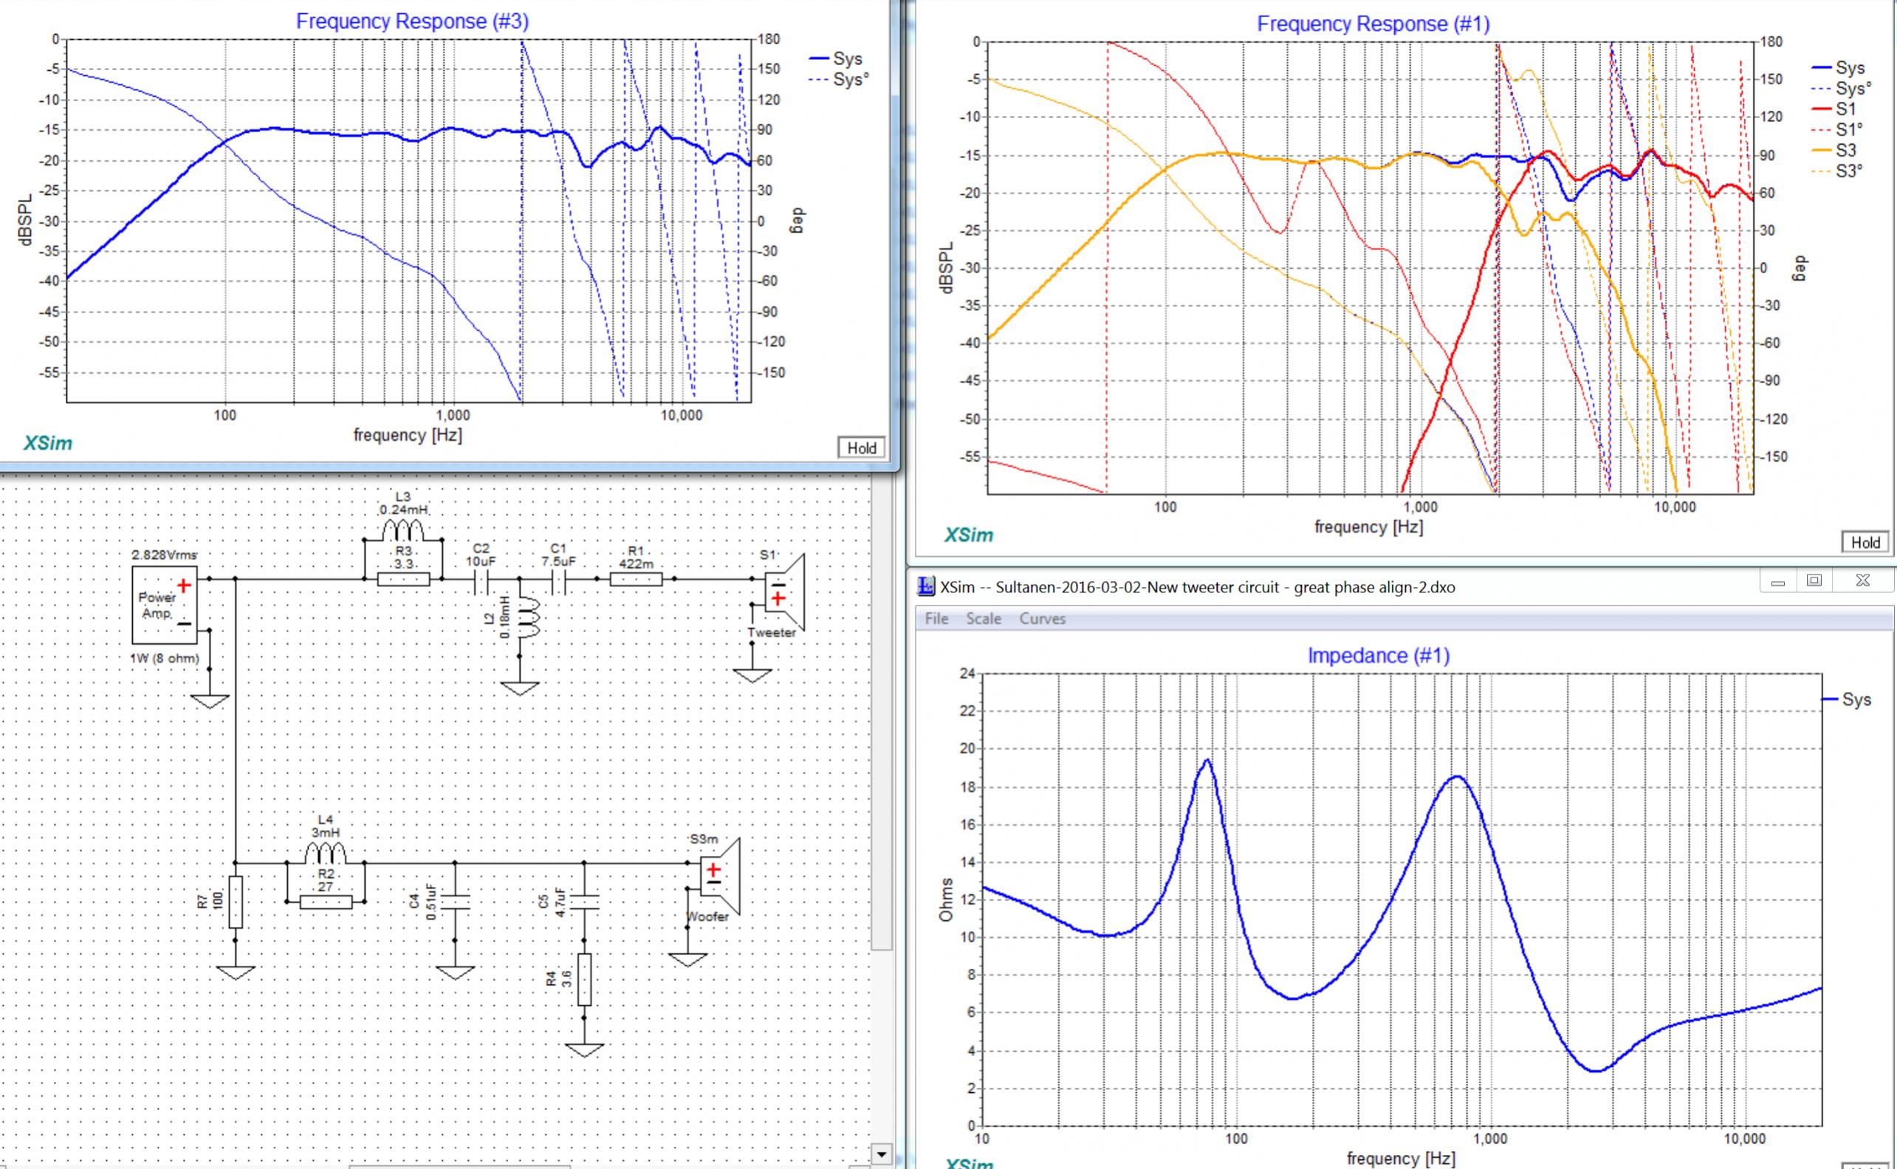This screenshot has height=1169, width=1897.
Task: Select resistor R4 3.6 component
Action: 584,978
